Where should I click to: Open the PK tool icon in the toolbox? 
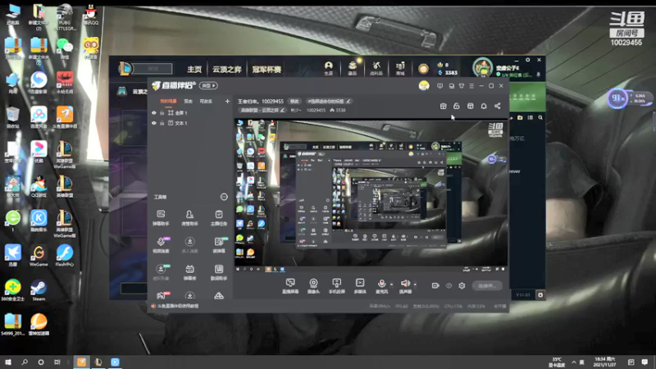(x=161, y=295)
